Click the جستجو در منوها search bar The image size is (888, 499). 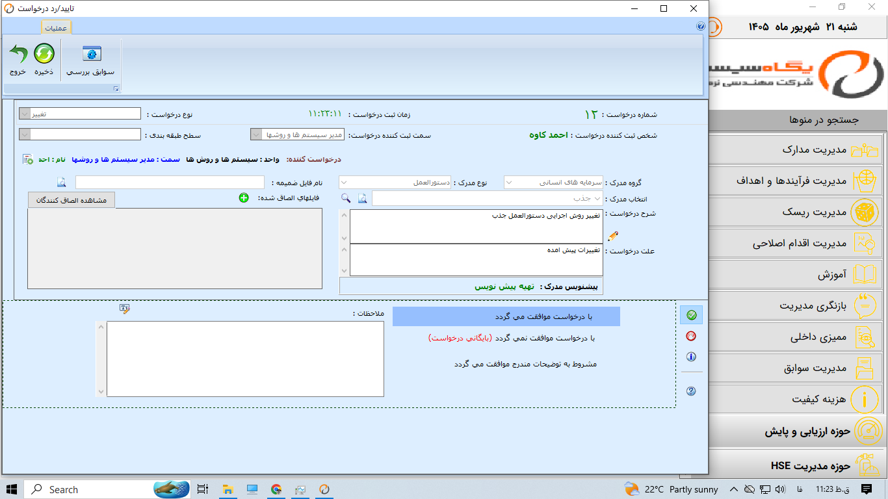pyautogui.click(x=798, y=120)
